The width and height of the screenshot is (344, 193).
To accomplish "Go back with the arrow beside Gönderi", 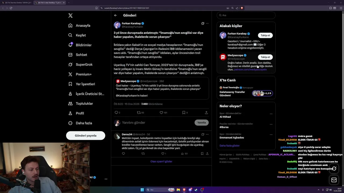I will pyautogui.click(x=116, y=15).
